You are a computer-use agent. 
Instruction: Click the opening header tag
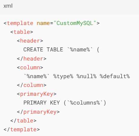pos(30,41)
